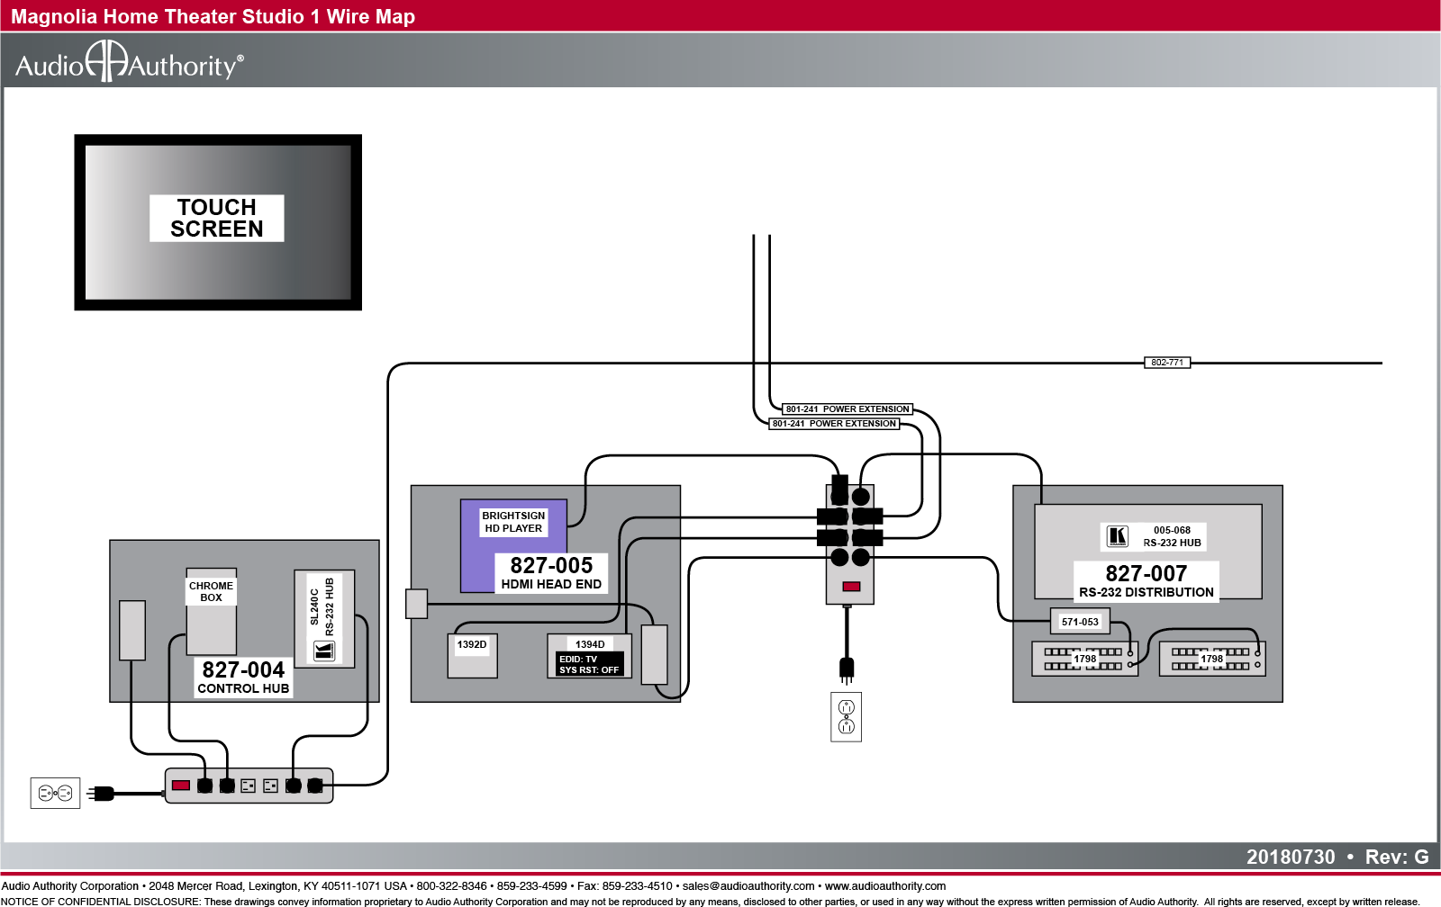Select the 1392D device
Image resolution: width=1441 pixels, height=907 pixels.
click(473, 656)
